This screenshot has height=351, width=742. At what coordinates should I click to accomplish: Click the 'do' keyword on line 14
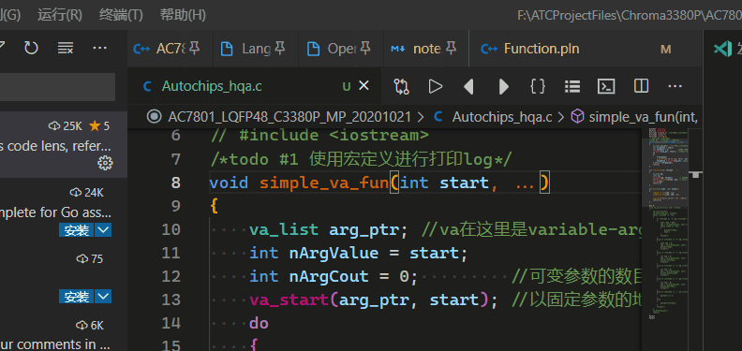(259, 323)
